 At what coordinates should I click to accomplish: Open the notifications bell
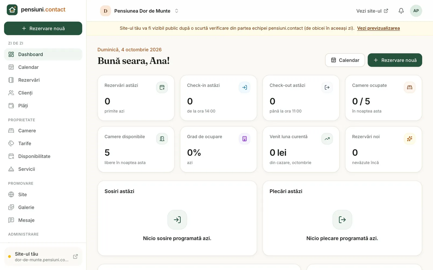[x=401, y=11]
